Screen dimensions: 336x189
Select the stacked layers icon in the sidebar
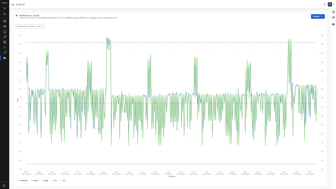click(4, 26)
